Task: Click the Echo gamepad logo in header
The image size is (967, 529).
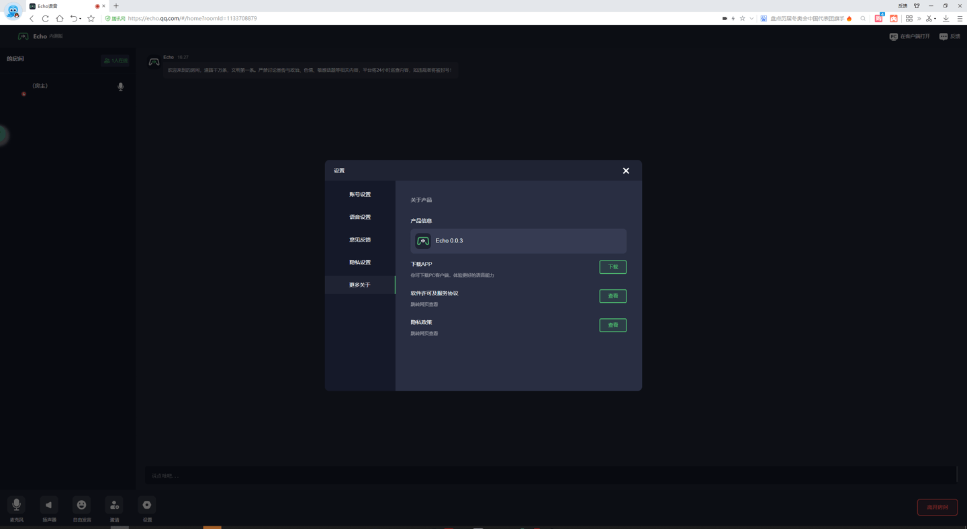Action: click(x=24, y=36)
